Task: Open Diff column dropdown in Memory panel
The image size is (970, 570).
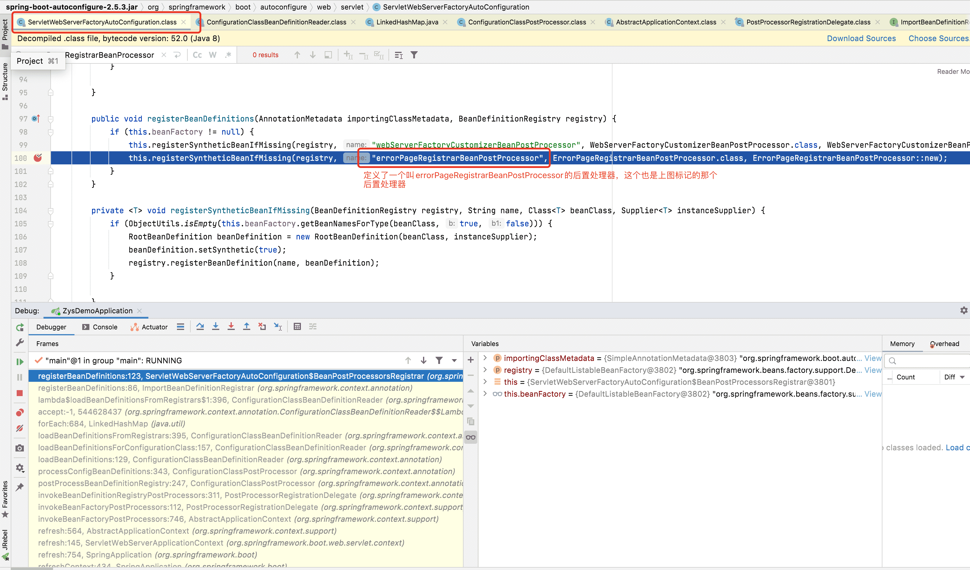Action: point(962,377)
